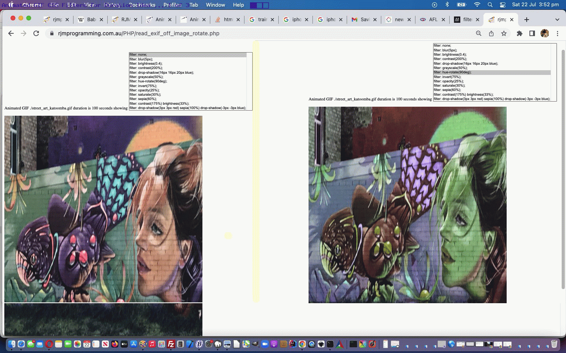566x353 pixels.
Task: Select 'filter: invert(75%);' in left list
Action: 188,86
